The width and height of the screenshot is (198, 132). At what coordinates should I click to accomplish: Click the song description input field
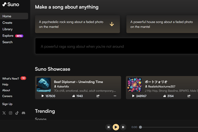point(116,46)
